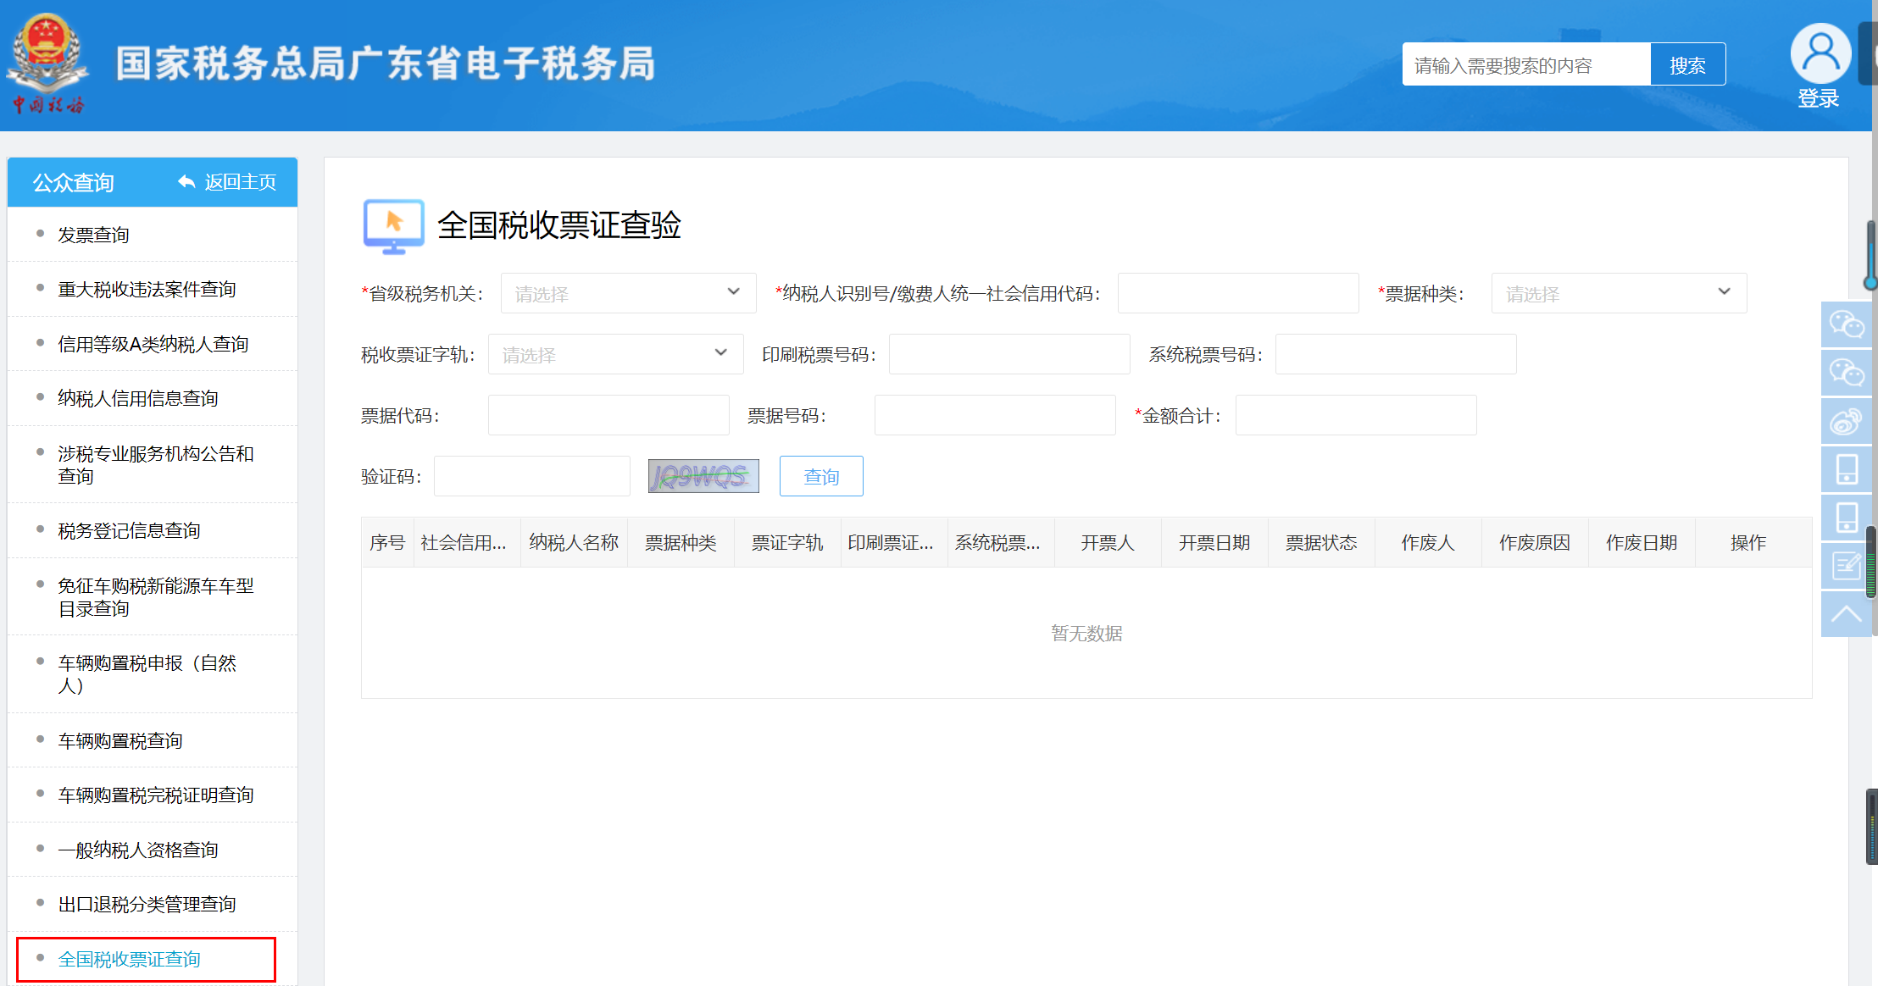Click the 搜索 button
The image size is (1878, 986).
(1686, 64)
